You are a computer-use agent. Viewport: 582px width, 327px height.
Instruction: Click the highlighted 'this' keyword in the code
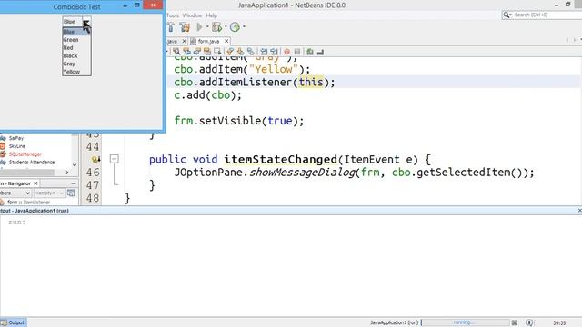(x=311, y=82)
